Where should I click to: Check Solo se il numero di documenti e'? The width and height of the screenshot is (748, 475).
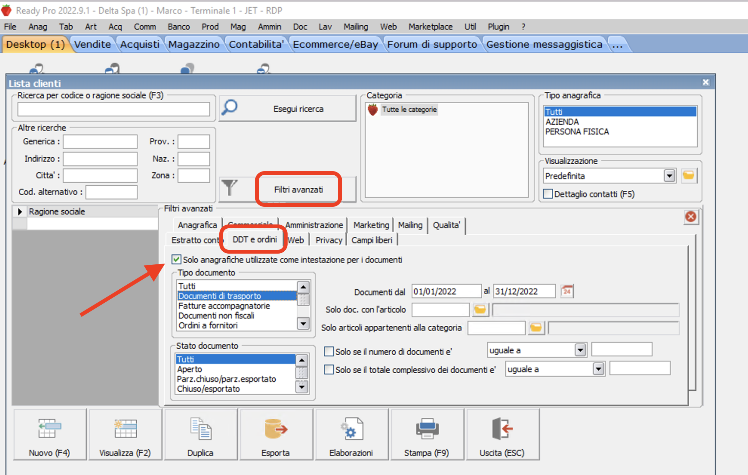click(x=329, y=351)
